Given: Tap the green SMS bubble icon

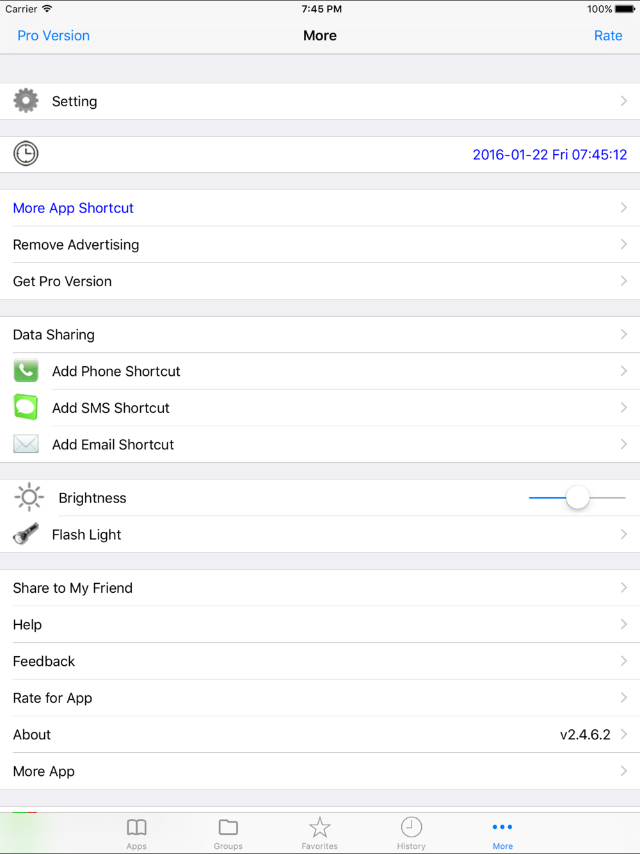Looking at the screenshot, I should 26,408.
